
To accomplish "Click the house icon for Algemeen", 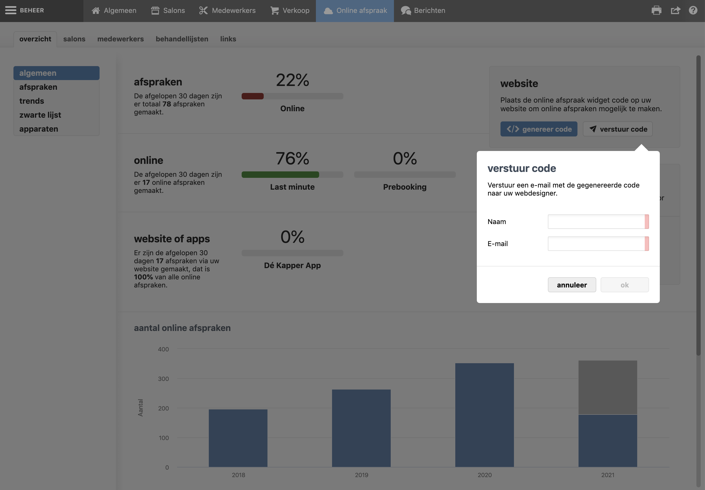I will (96, 10).
